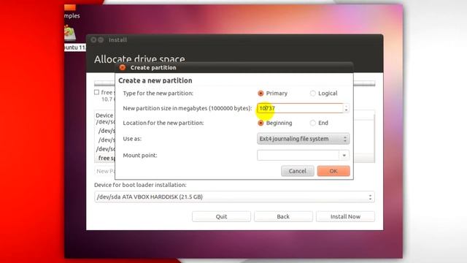Click the 'Create a new partition' heading text
Screen dimensions: 467x263
[155, 80]
